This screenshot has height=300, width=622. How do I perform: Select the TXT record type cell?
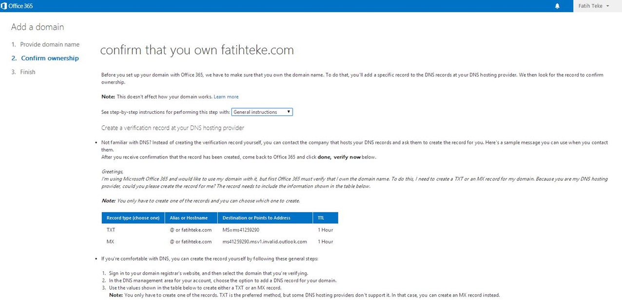111,229
